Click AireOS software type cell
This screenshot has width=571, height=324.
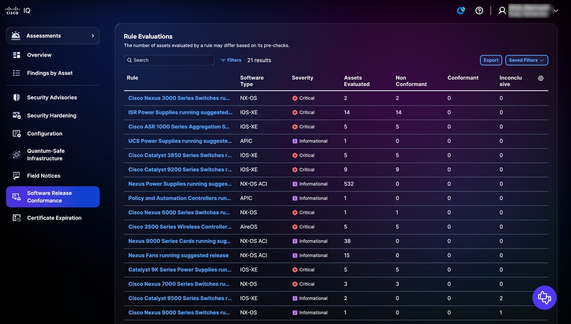point(249,226)
